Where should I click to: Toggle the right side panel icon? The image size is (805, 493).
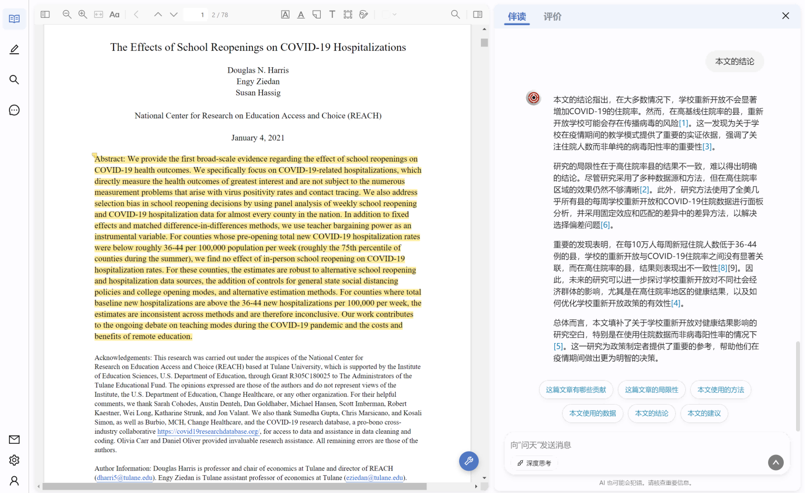(478, 15)
